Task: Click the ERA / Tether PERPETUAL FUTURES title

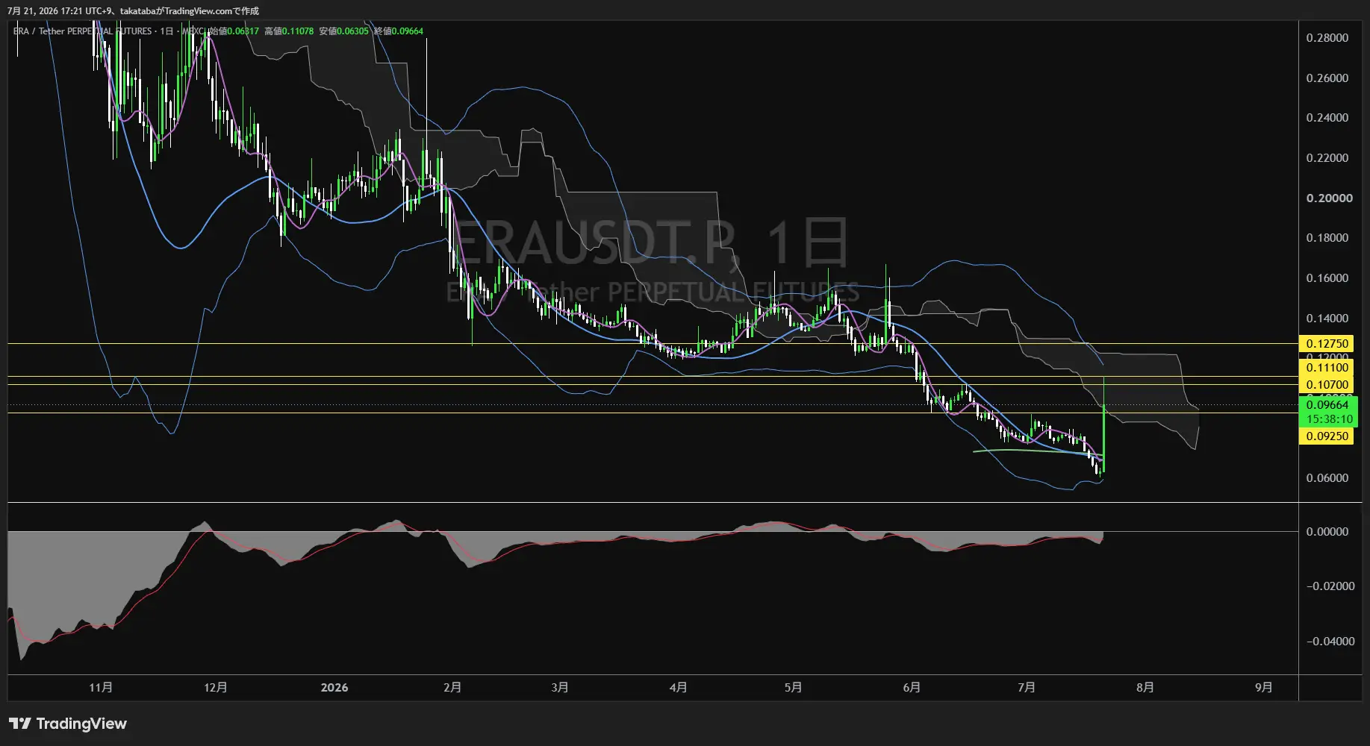Action: click(x=82, y=31)
